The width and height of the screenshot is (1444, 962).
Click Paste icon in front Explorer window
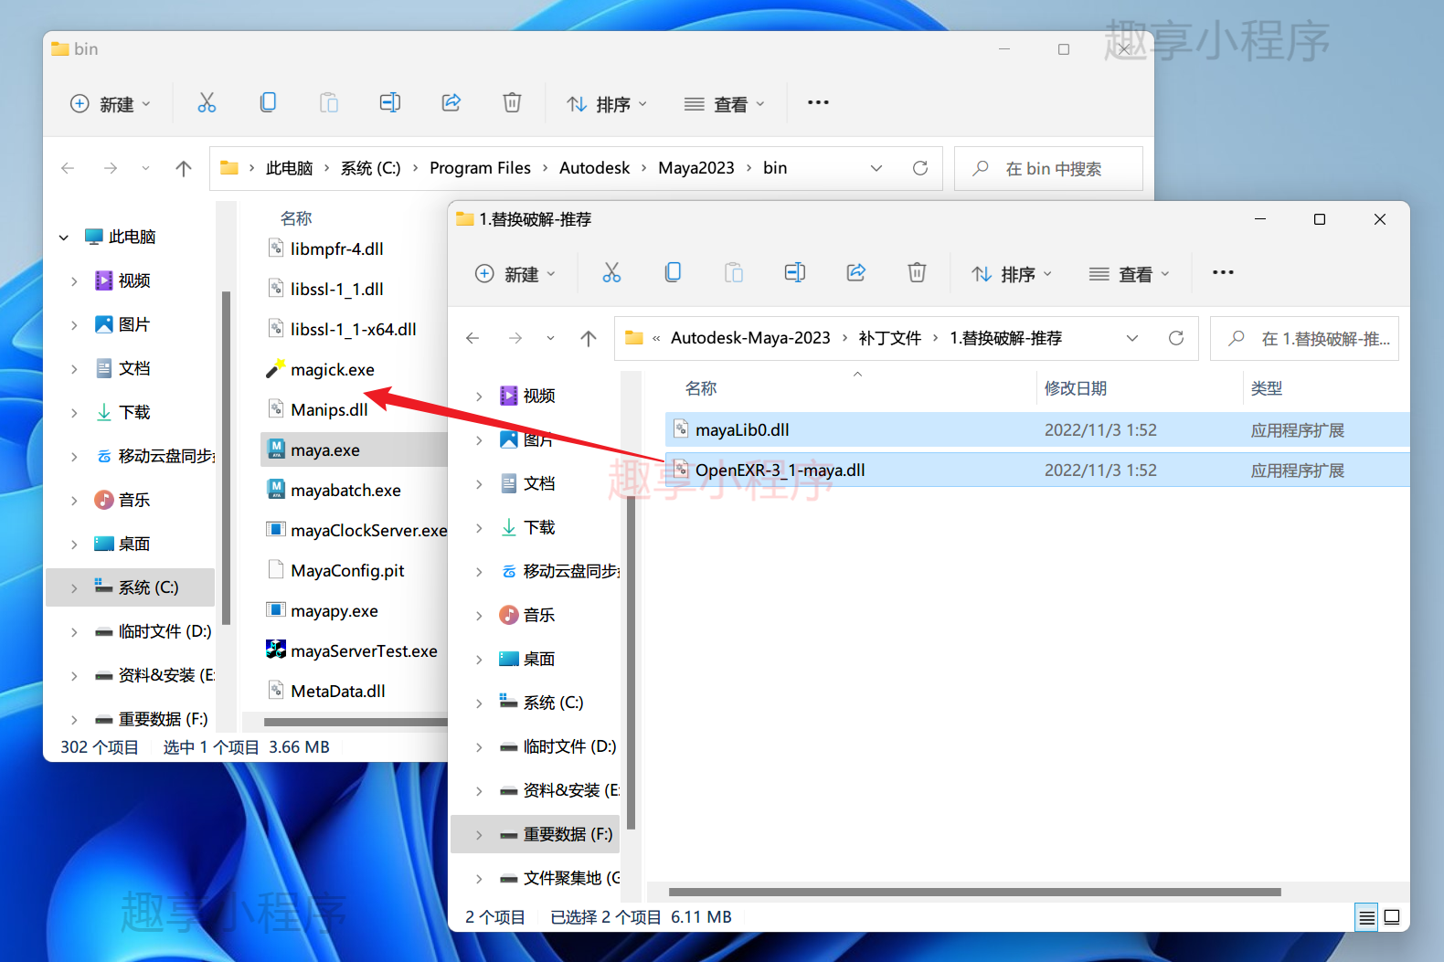coord(734,272)
